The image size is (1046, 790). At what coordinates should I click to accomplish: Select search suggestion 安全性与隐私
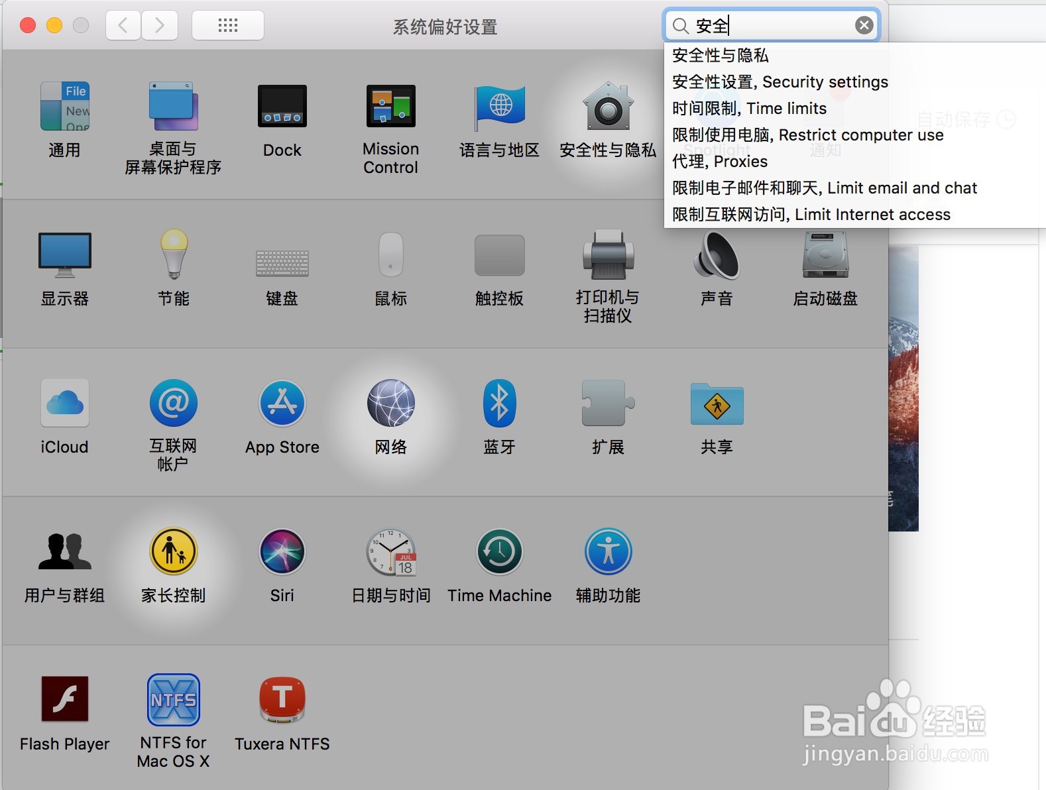pos(855,55)
